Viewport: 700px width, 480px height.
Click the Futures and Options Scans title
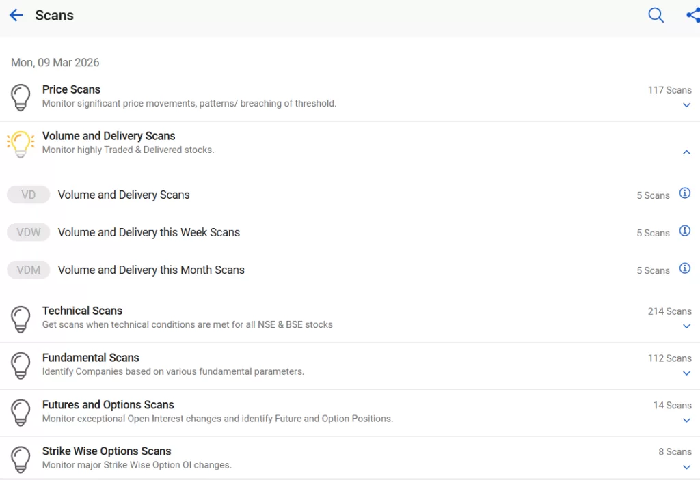click(108, 405)
